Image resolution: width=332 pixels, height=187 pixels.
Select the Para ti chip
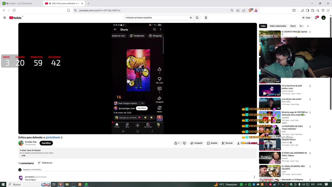pyautogui.click(x=293, y=26)
